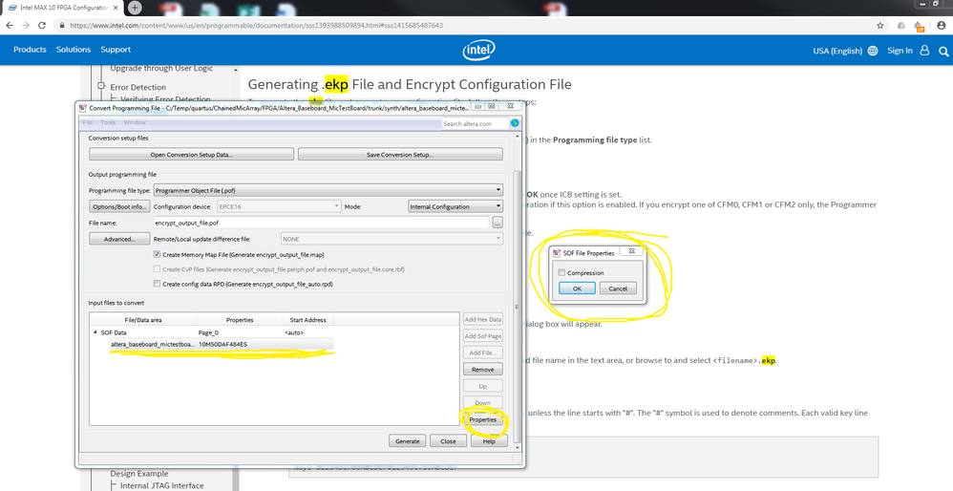Reload the Intel documentation page

[42, 26]
